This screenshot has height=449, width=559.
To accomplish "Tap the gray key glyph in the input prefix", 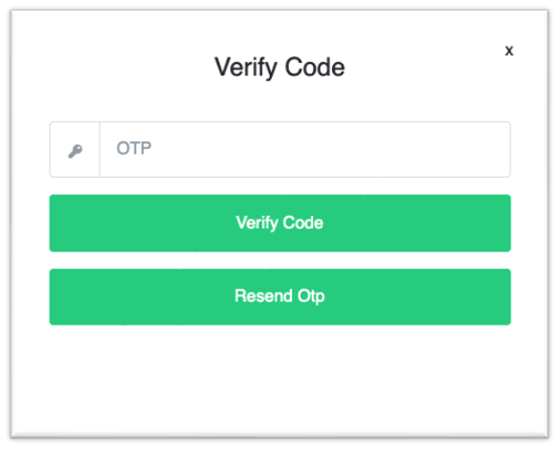I will pos(75,151).
